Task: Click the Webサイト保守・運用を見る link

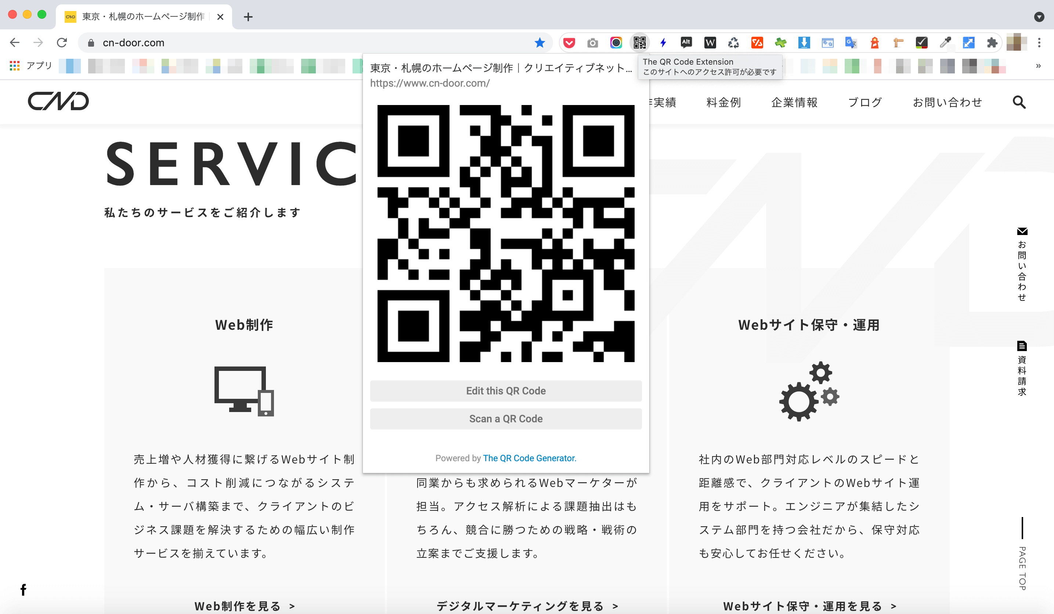Action: pos(809,606)
